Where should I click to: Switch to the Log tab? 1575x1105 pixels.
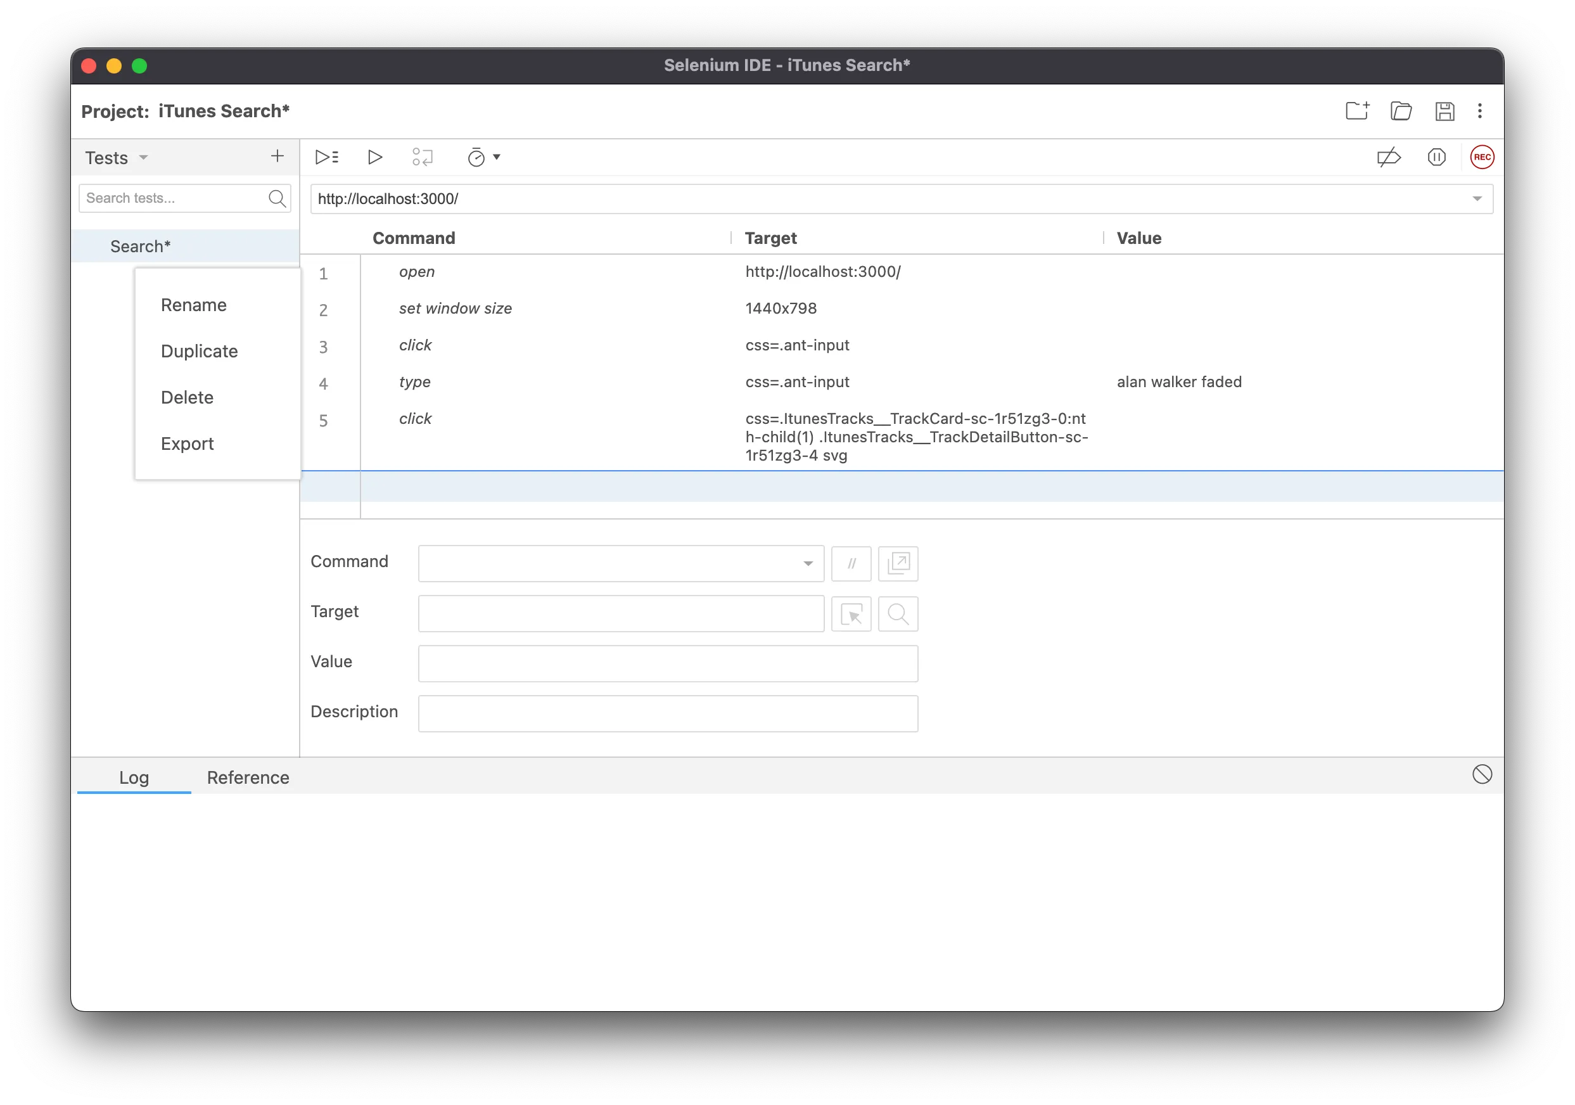[134, 777]
